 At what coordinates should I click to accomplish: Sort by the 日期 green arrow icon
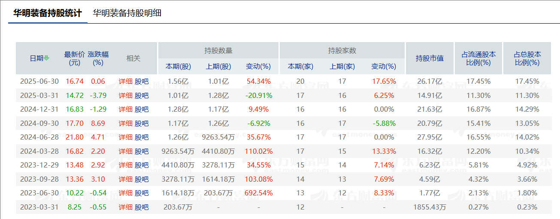46,58
